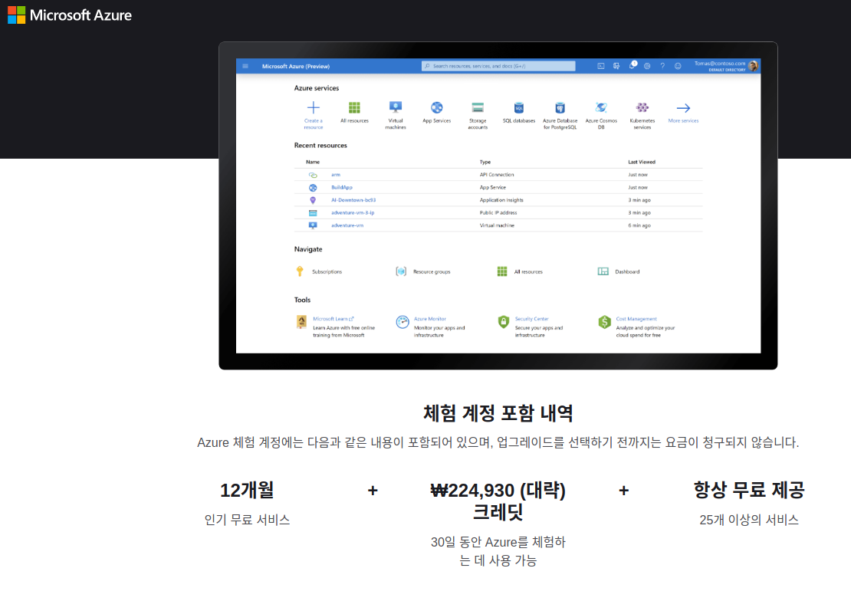Click the Dashboard icon under Navigate
Image resolution: width=851 pixels, height=601 pixels.
[603, 271]
